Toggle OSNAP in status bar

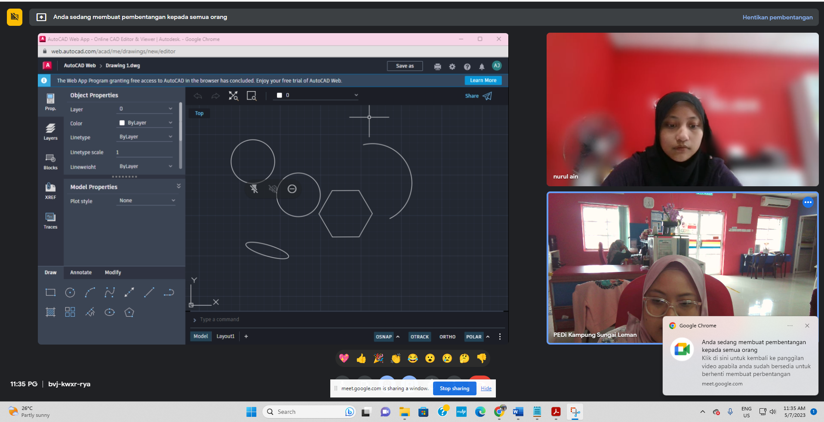[x=384, y=337]
